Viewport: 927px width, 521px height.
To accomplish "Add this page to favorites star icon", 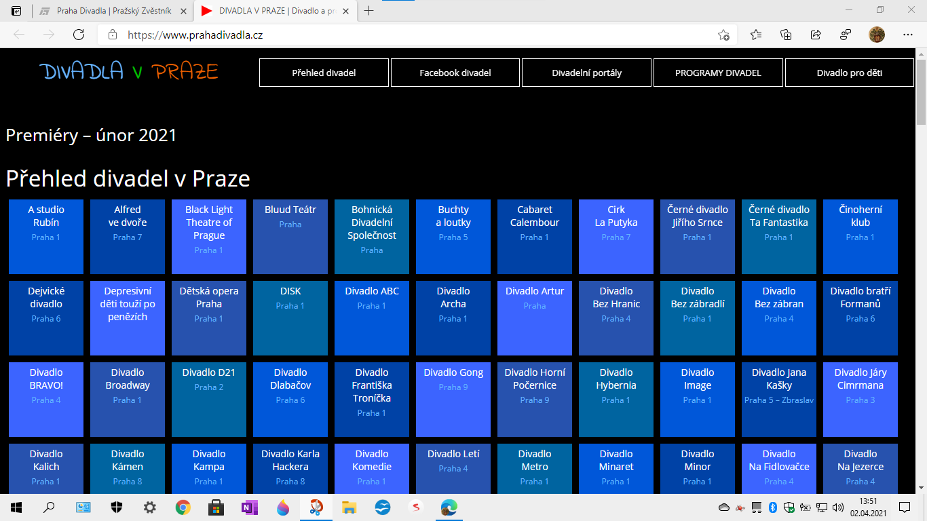I will [723, 35].
